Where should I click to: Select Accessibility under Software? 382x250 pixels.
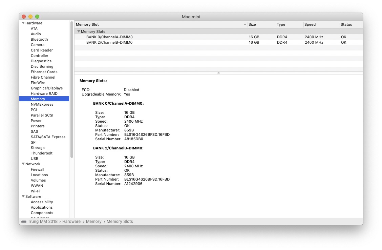[42, 202]
